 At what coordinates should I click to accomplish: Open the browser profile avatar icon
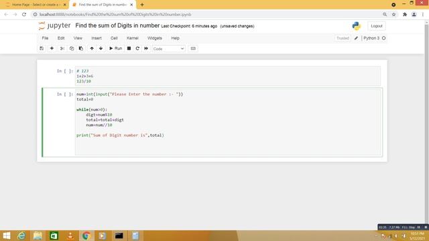[414, 15]
